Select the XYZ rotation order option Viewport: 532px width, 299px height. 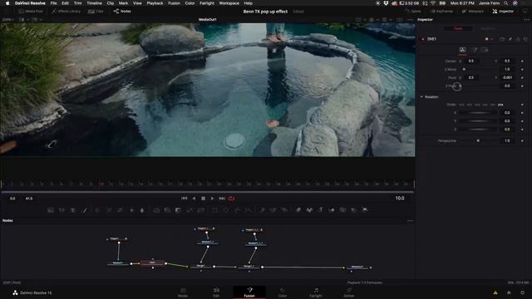tap(461, 105)
